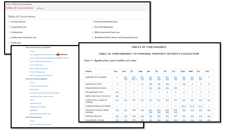The width and height of the screenshot is (227, 130).
Task: Open Part IV—Registration link
Action: (x=37, y=65)
